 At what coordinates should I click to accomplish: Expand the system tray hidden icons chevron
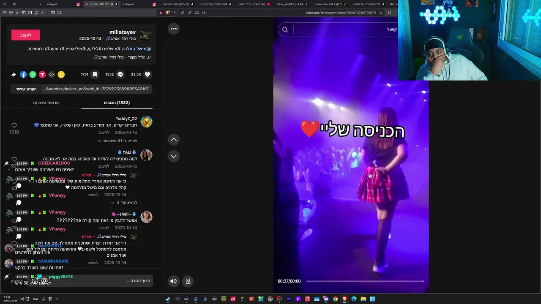[x=57, y=299]
